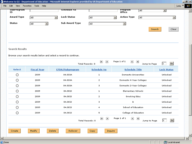
Task: Select the Elementary Schools row radio button
Action: click(x=17, y=91)
